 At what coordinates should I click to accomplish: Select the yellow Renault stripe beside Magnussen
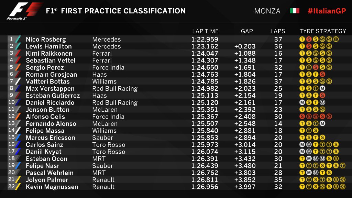[18, 187]
